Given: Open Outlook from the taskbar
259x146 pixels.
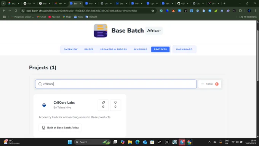Looking at the screenshot, I should click(145, 142).
